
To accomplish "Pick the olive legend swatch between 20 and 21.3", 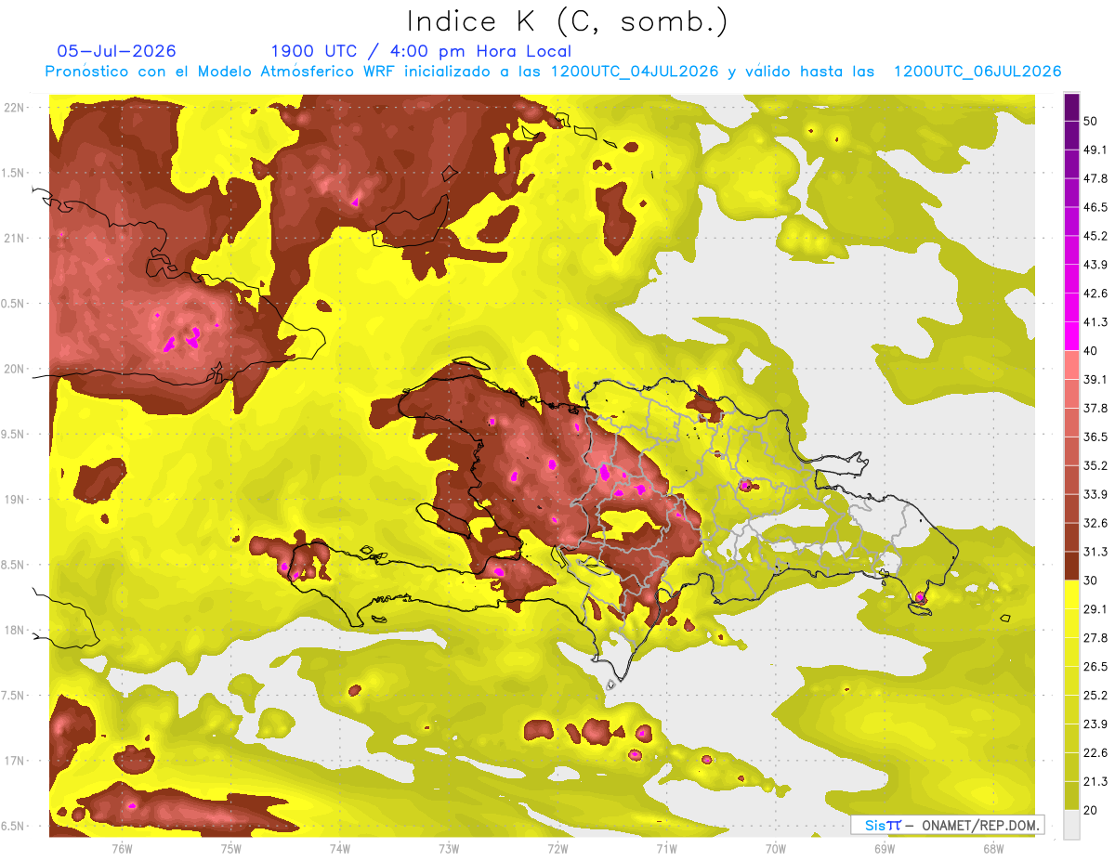I will (x=1071, y=796).
